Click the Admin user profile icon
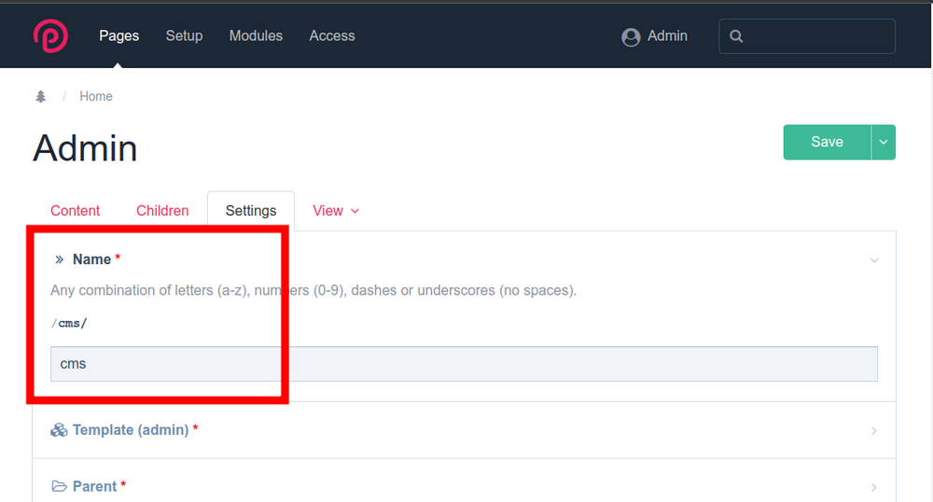933x502 pixels. [631, 37]
